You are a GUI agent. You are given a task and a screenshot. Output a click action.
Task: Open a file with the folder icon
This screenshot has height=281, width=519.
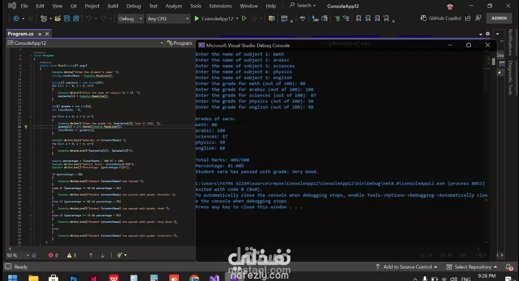click(57, 18)
